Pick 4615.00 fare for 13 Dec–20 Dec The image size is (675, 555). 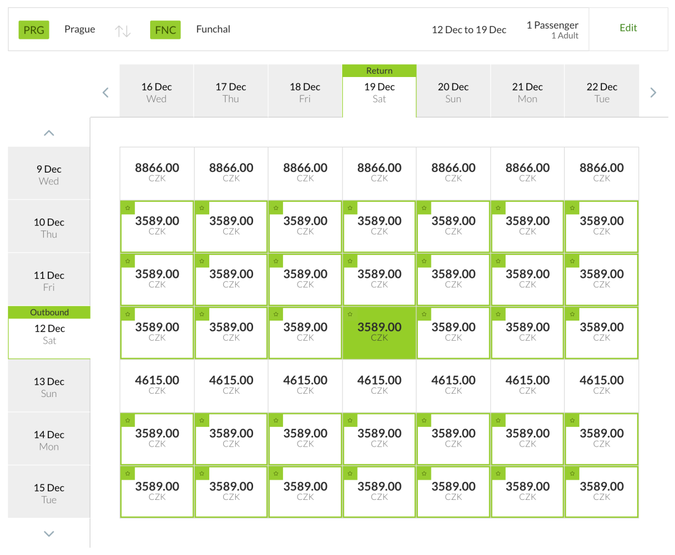pos(453,385)
